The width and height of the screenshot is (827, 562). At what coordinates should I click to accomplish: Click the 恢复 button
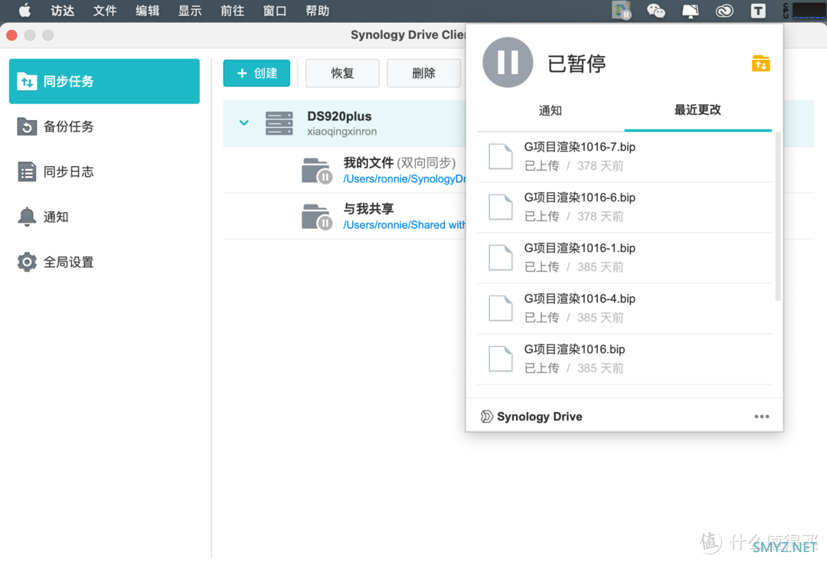[342, 74]
